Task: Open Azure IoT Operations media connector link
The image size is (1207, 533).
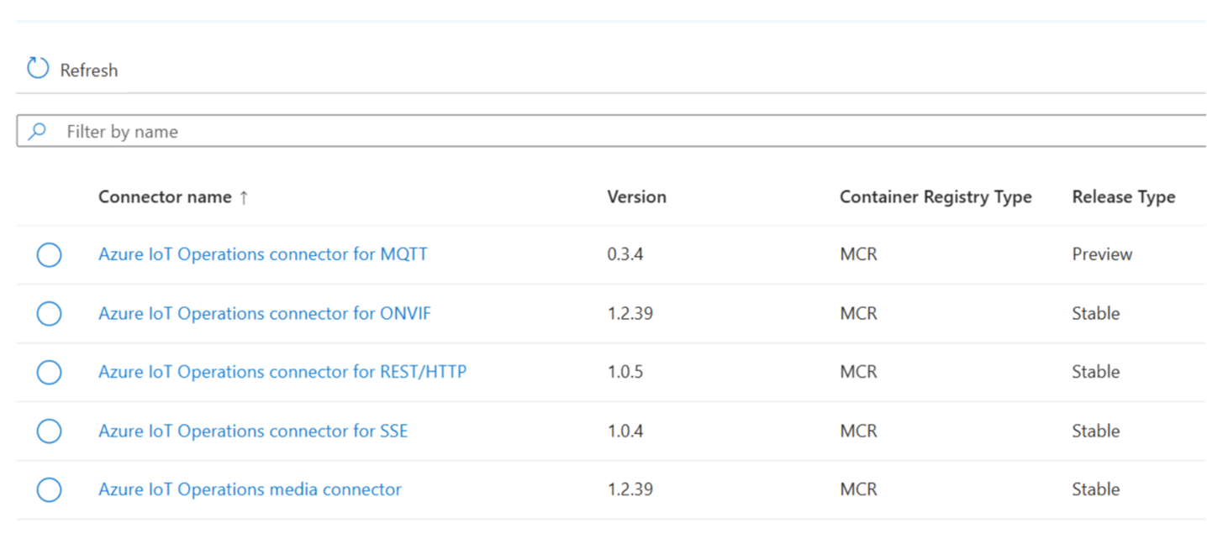Action: pyautogui.click(x=250, y=489)
